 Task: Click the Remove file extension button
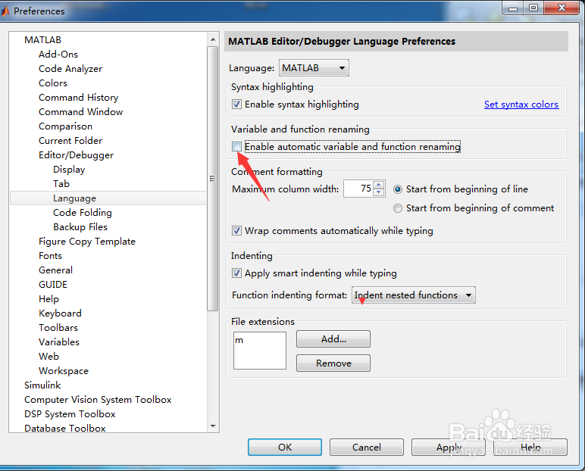click(x=333, y=363)
